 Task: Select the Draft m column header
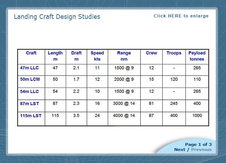pyautogui.click(x=76, y=56)
